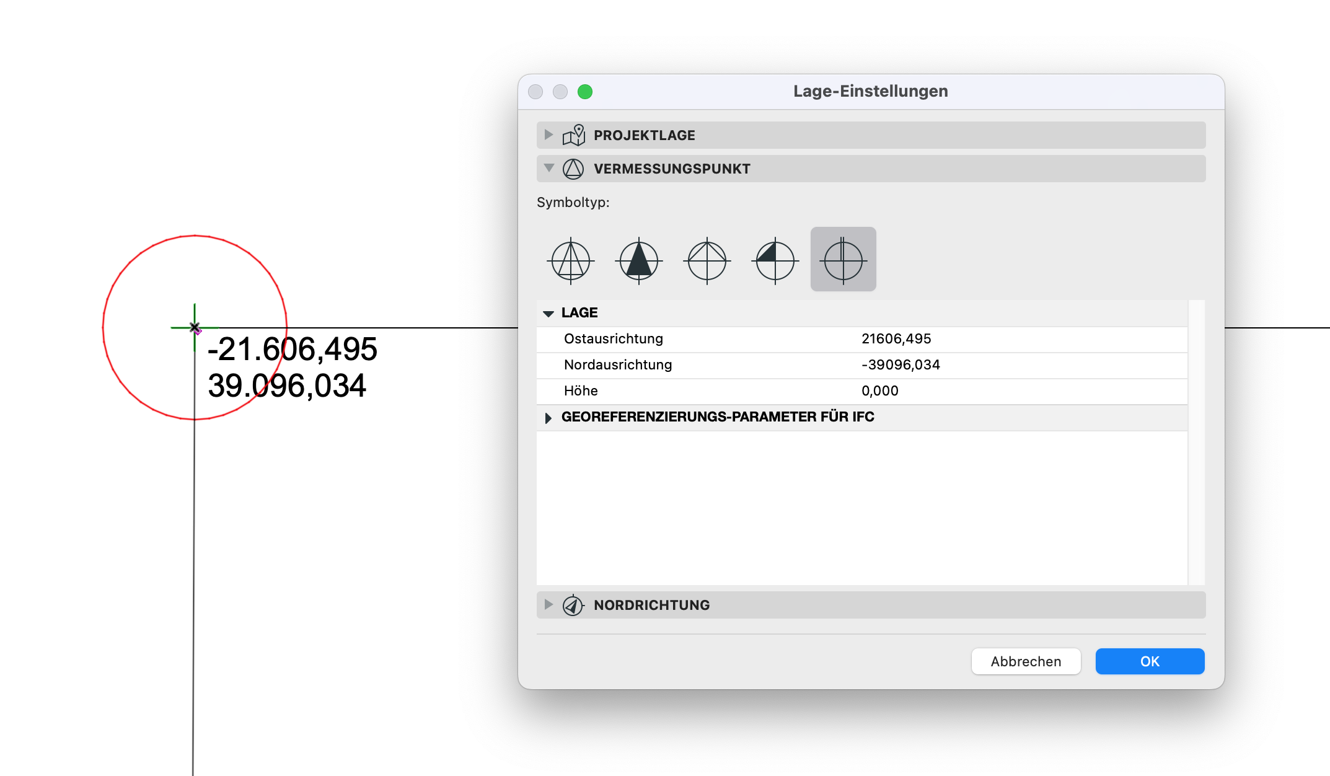Select the quarter-filled circle symbol type
Viewport: 1330px width, 776px height.
pos(775,260)
